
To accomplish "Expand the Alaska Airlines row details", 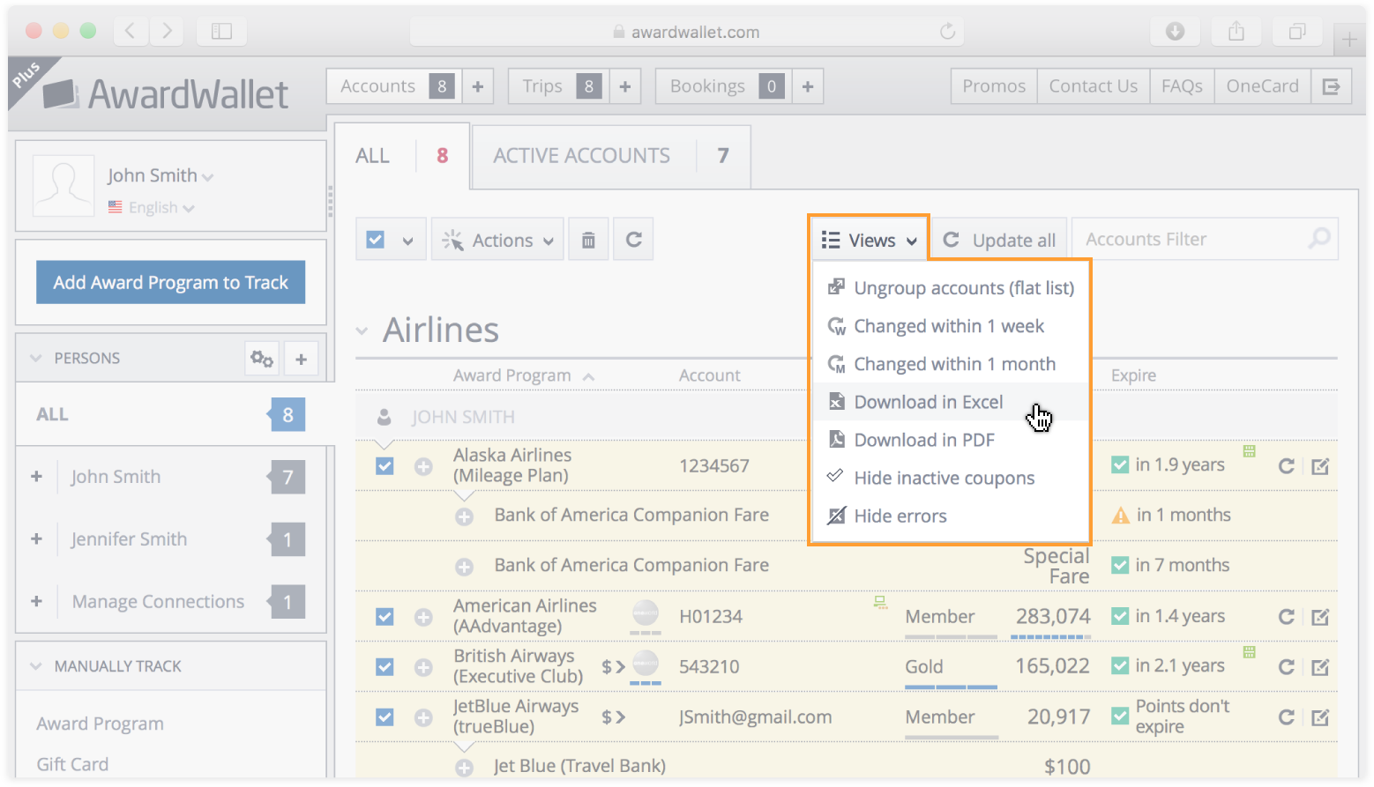I will click(x=423, y=466).
